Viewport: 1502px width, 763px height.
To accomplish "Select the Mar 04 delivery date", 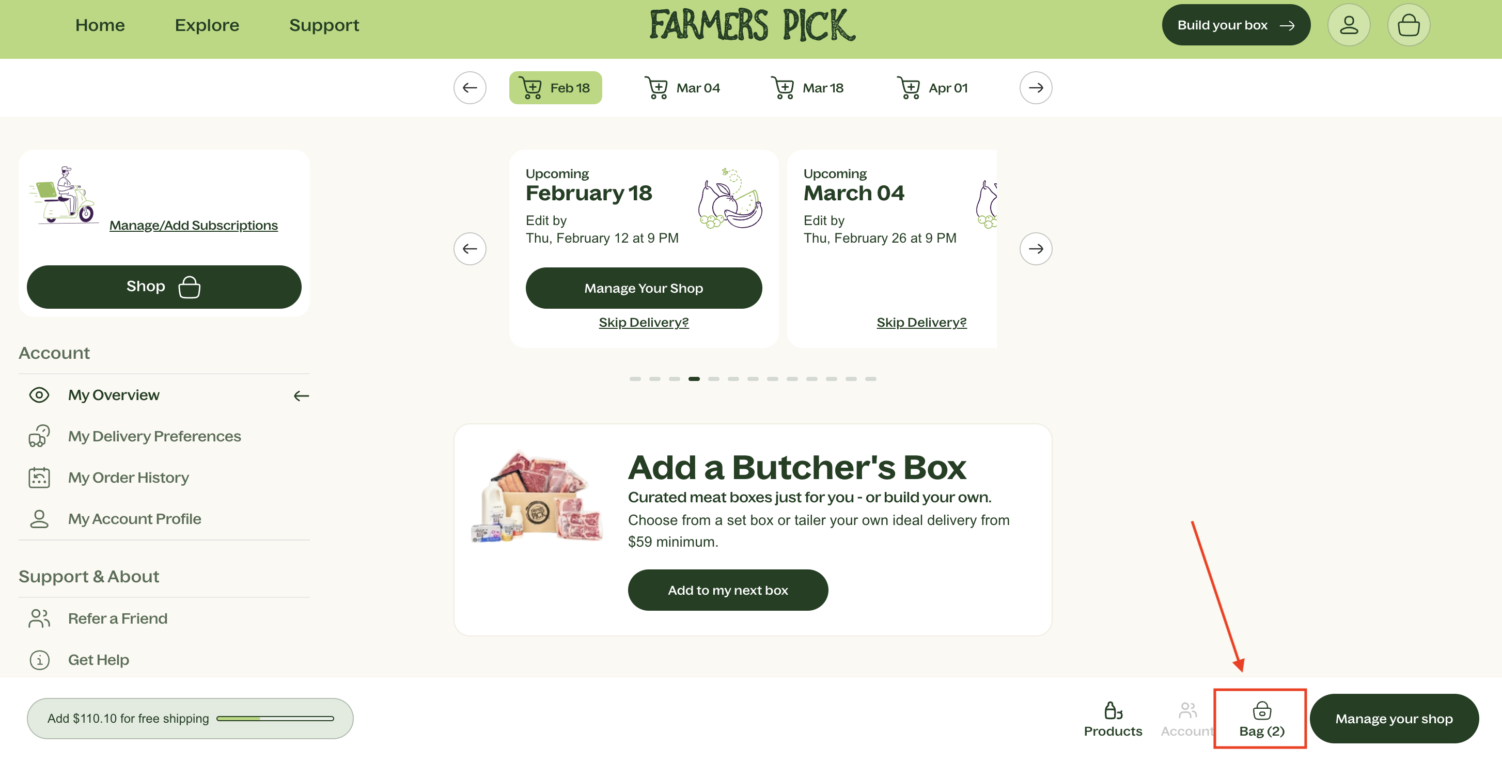I will click(x=682, y=88).
